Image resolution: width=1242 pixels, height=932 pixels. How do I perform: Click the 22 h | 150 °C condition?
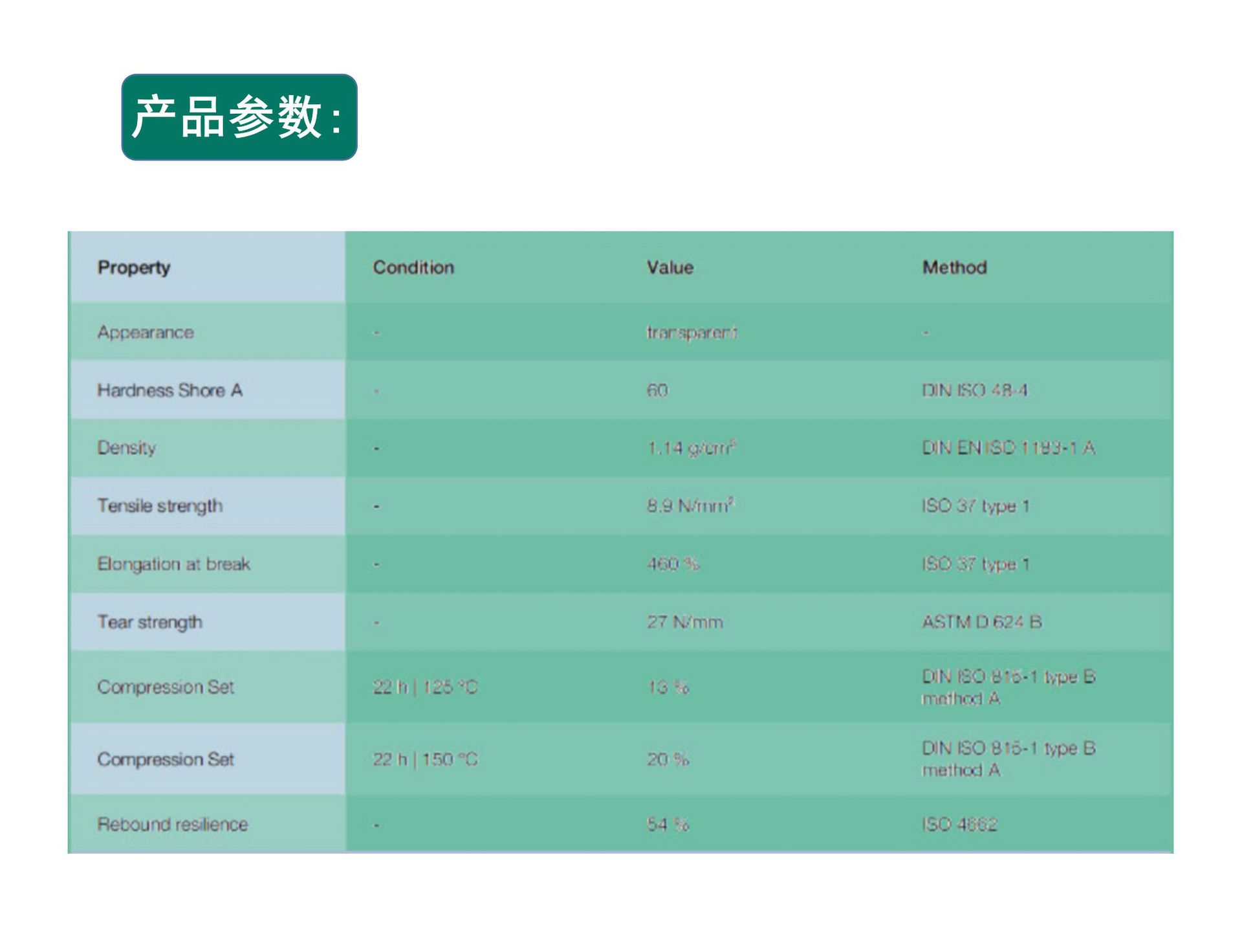click(x=425, y=759)
